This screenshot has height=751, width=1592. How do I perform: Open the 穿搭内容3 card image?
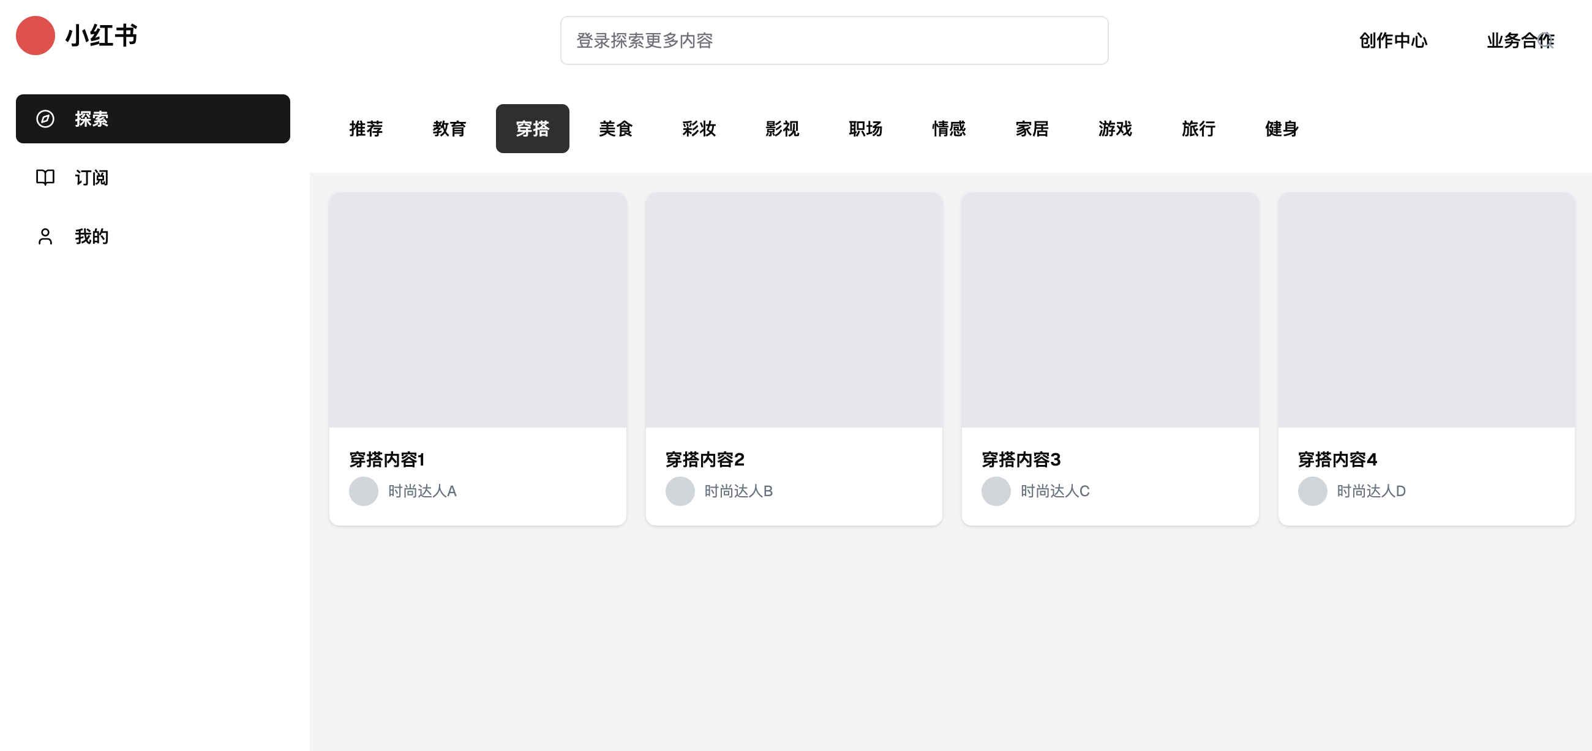(1110, 310)
